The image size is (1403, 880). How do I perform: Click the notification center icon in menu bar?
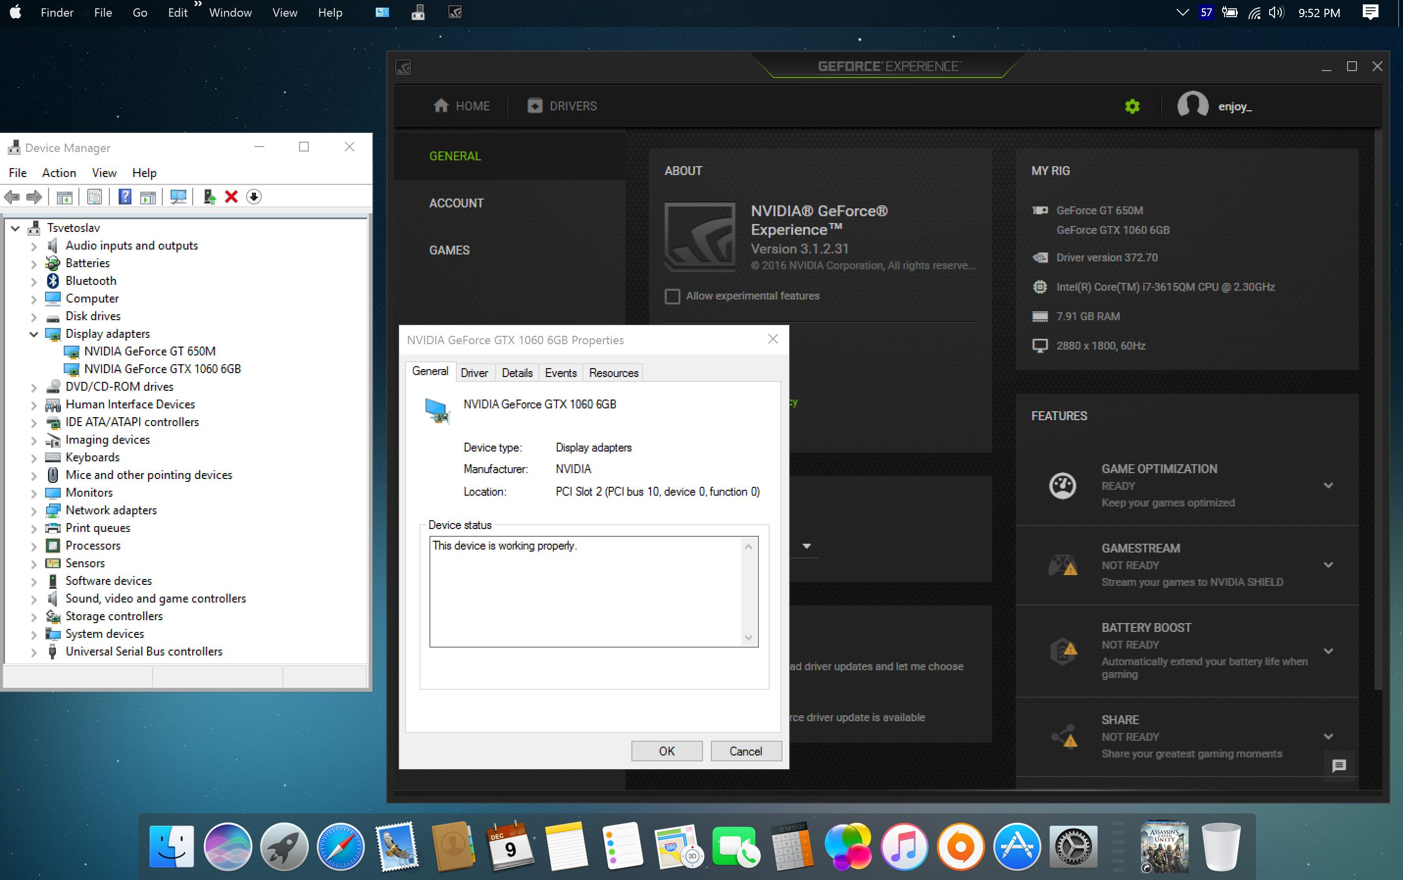(1371, 12)
